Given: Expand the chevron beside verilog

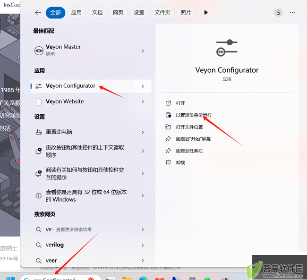Looking at the screenshot, I should click(x=143, y=245).
